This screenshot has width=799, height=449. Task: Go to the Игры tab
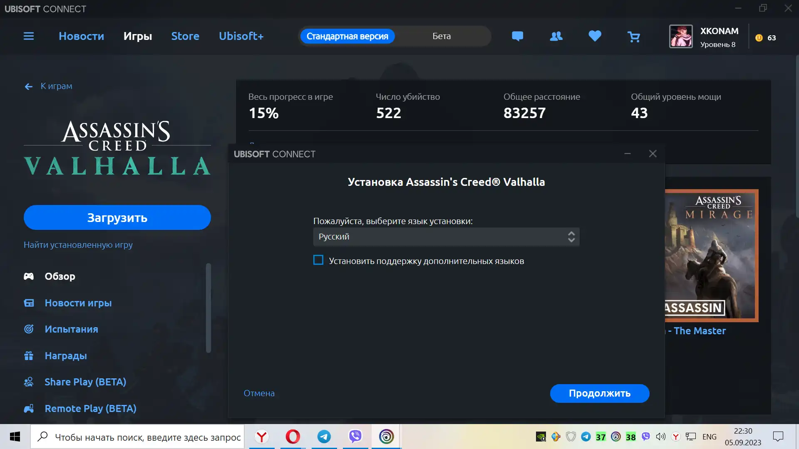138,36
